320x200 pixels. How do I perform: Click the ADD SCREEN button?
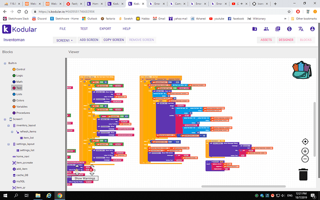pos(89,40)
